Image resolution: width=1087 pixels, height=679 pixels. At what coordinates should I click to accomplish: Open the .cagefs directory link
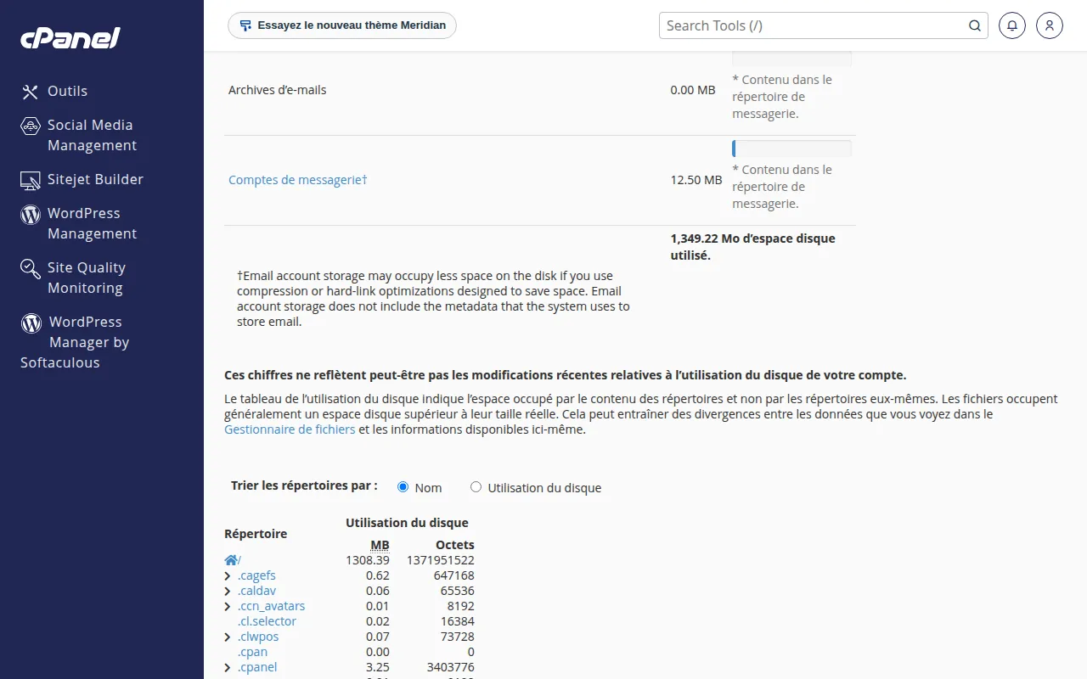coord(256,575)
